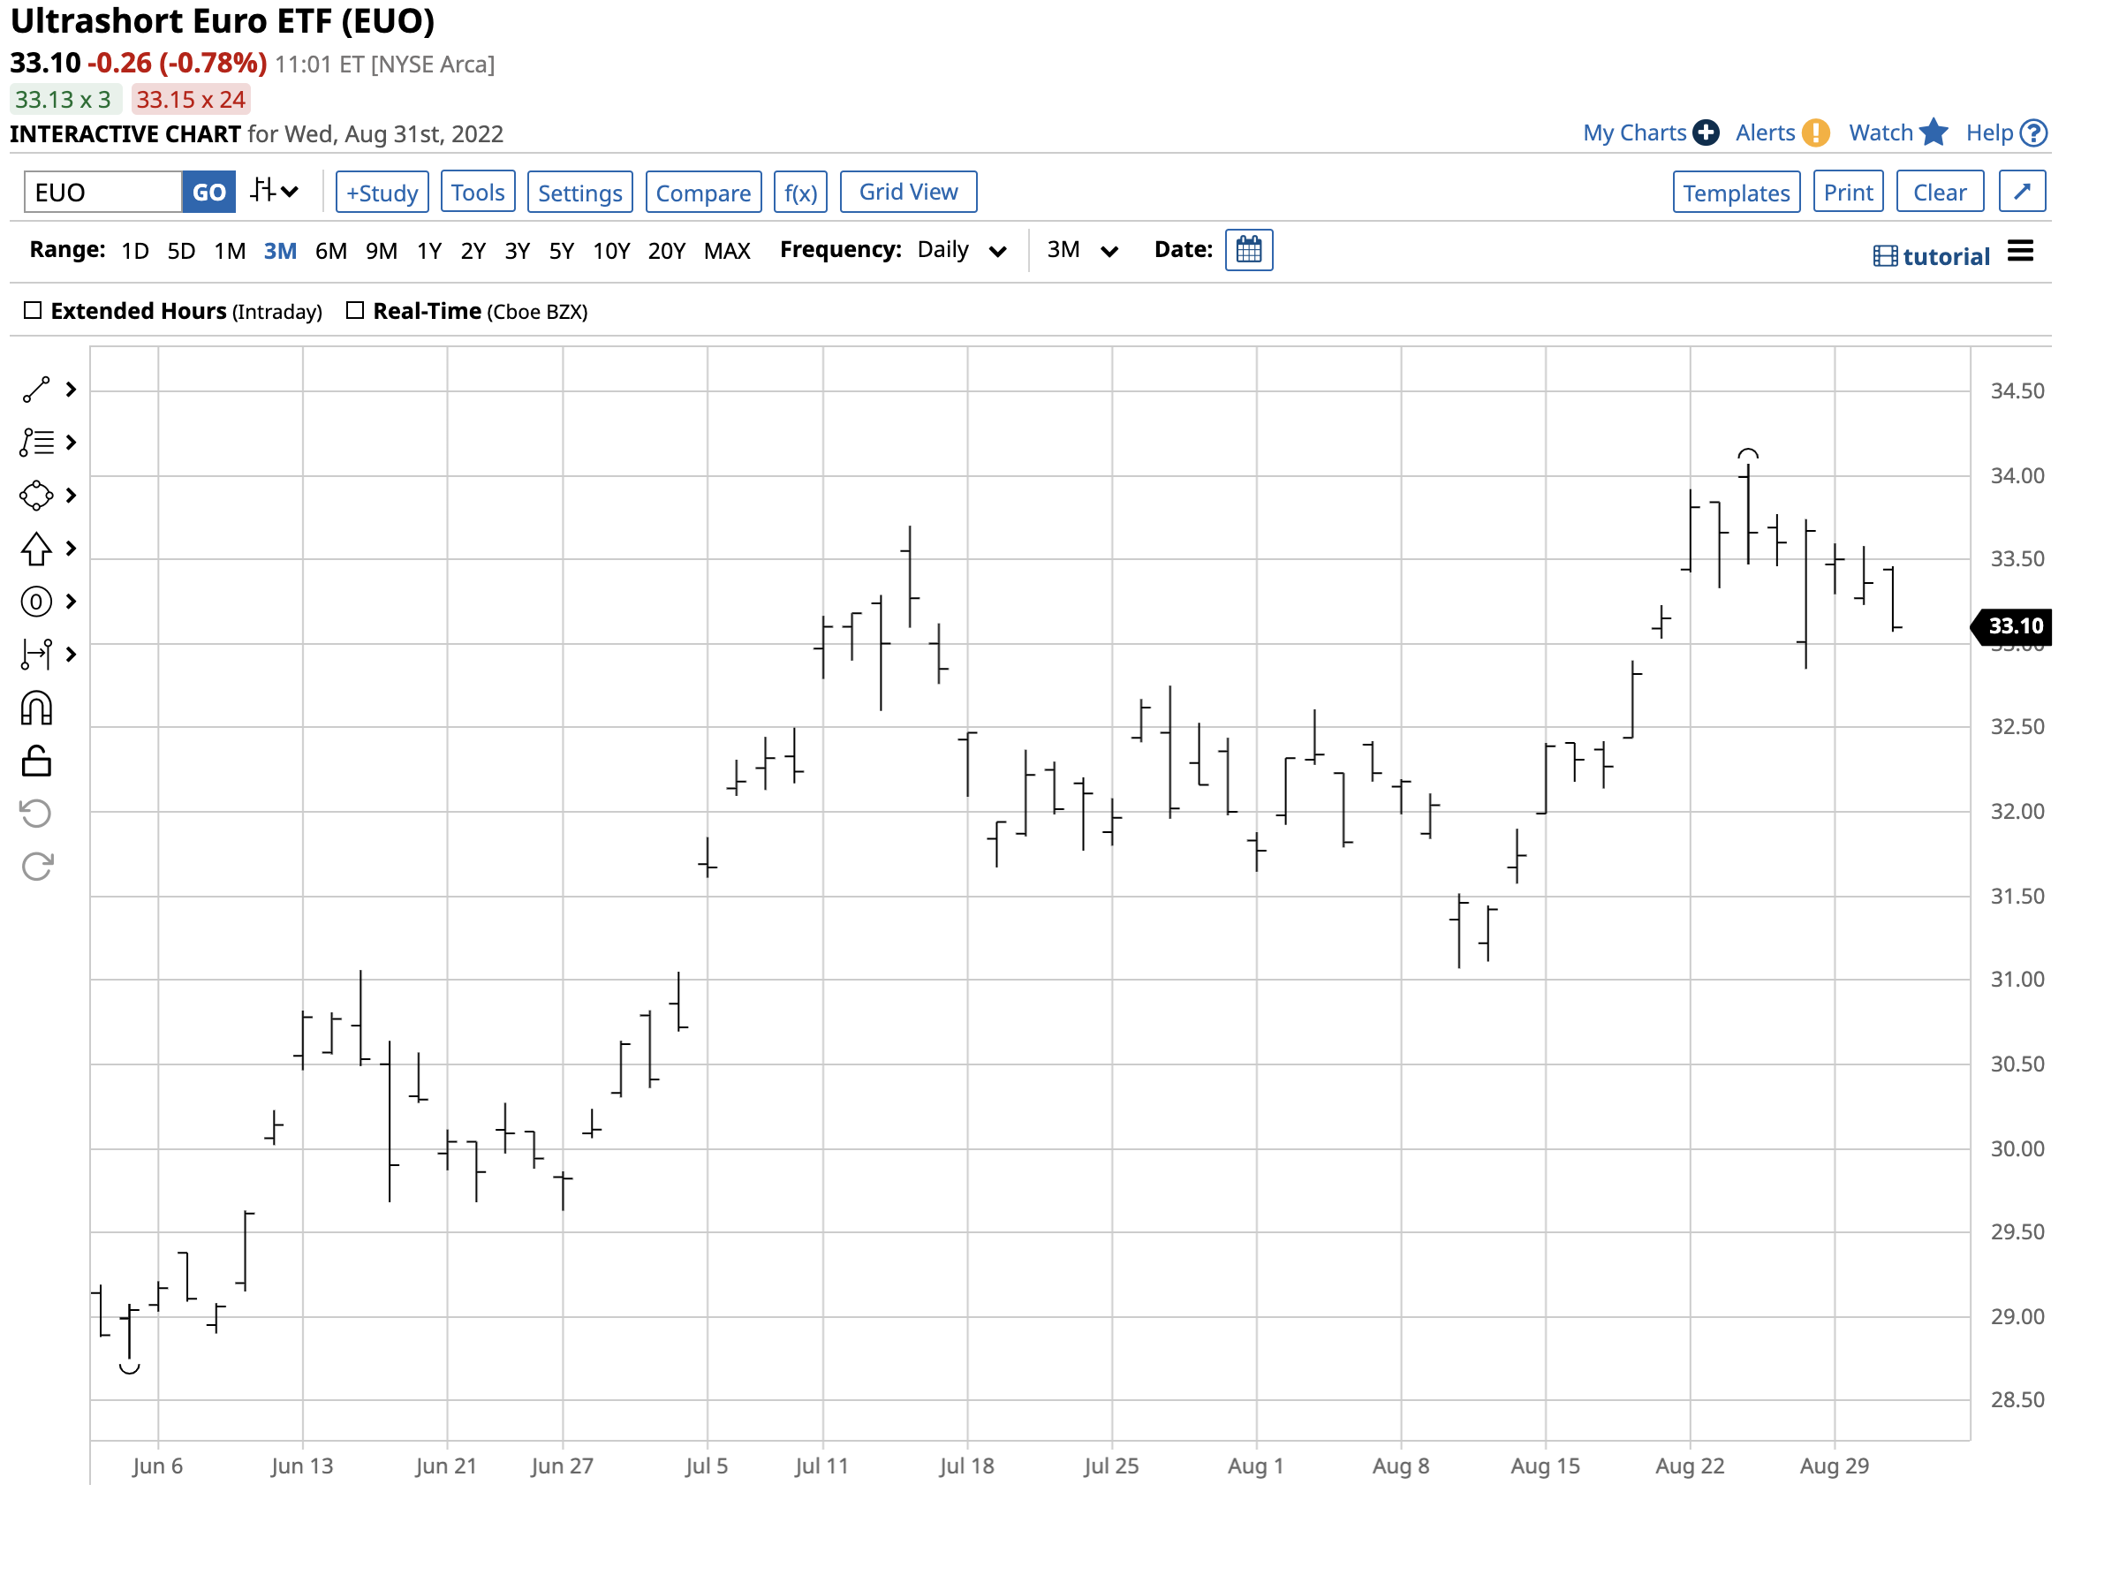Enable the Real-Time Cboe BZX checkbox

point(356,311)
